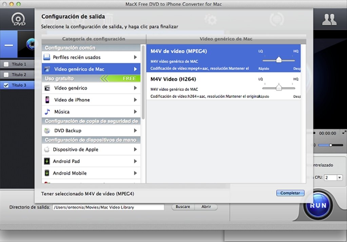The image size is (347, 242).
Task: Click the Apple logo icon for Dispositivo de Apple
Action: tap(47, 149)
